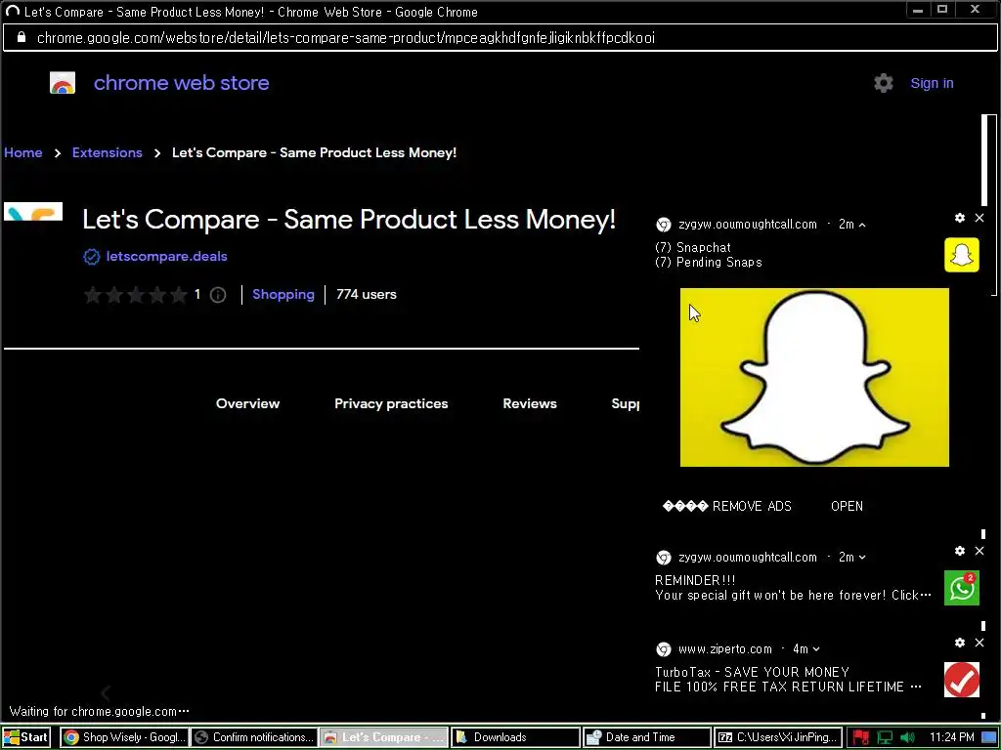The width and height of the screenshot is (1001, 750).
Task: Click the chrome web store title
Action: pyautogui.click(x=181, y=83)
